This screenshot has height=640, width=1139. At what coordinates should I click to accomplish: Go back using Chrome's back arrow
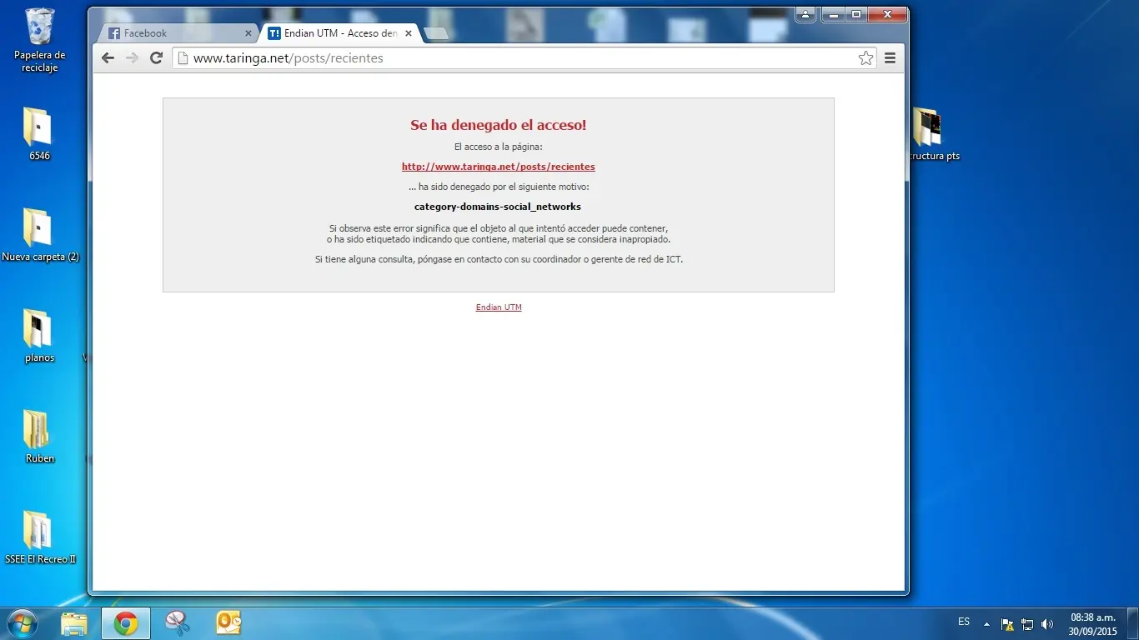[x=108, y=58]
